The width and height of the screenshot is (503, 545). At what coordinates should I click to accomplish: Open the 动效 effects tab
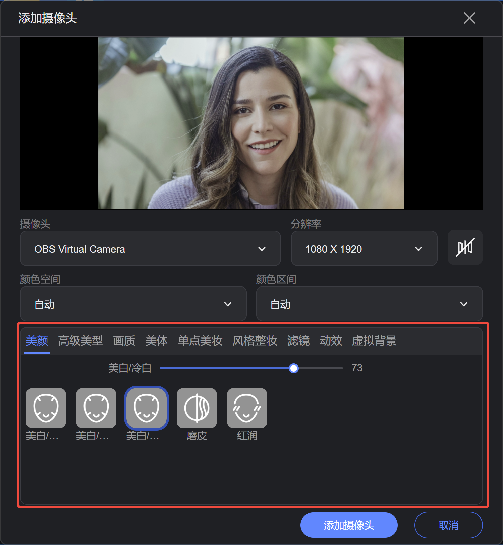pyautogui.click(x=331, y=341)
